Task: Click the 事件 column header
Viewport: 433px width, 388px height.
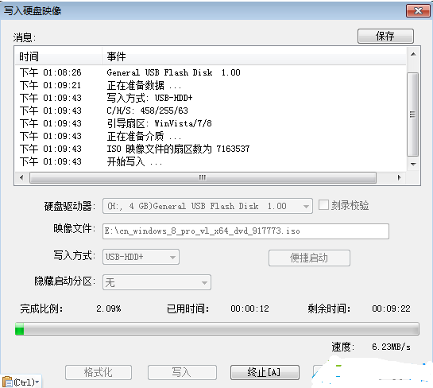Action: (x=254, y=56)
